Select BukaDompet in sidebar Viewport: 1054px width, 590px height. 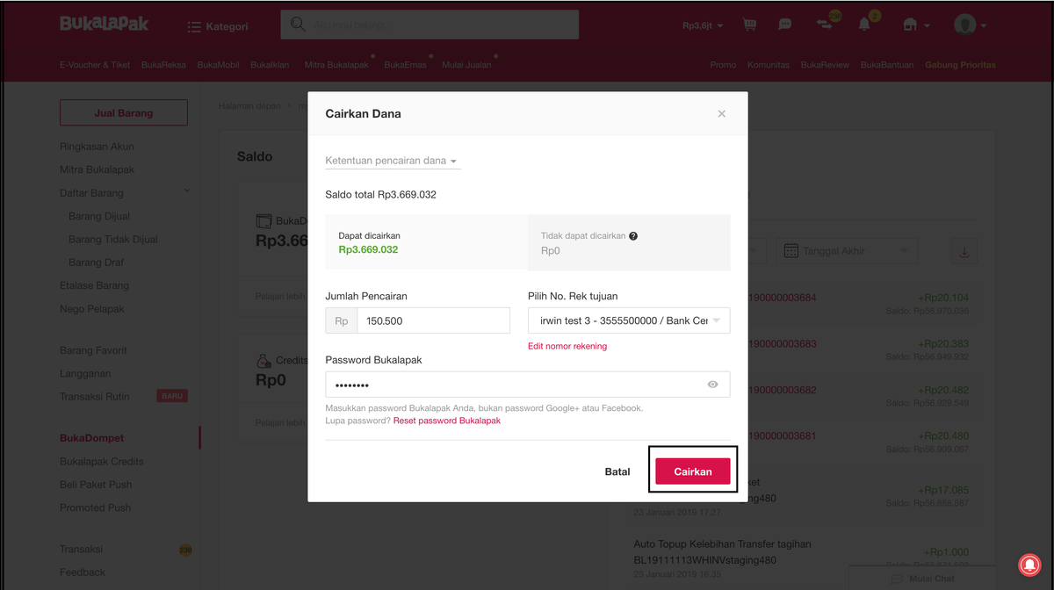91,438
